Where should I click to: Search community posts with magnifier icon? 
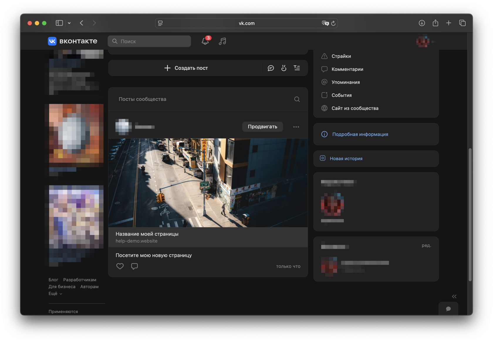click(297, 99)
